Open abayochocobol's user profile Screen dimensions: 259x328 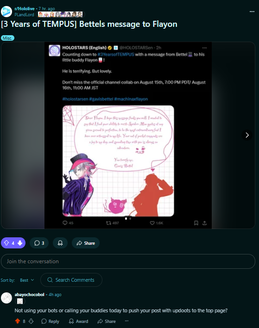[29, 295]
